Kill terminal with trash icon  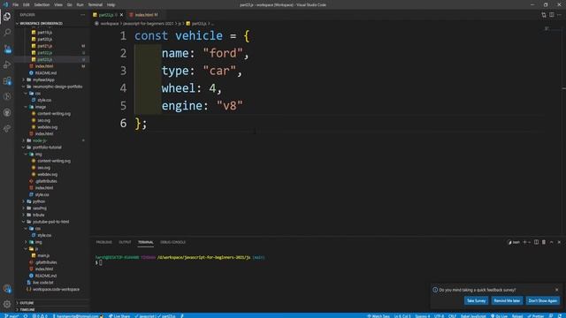click(x=544, y=242)
